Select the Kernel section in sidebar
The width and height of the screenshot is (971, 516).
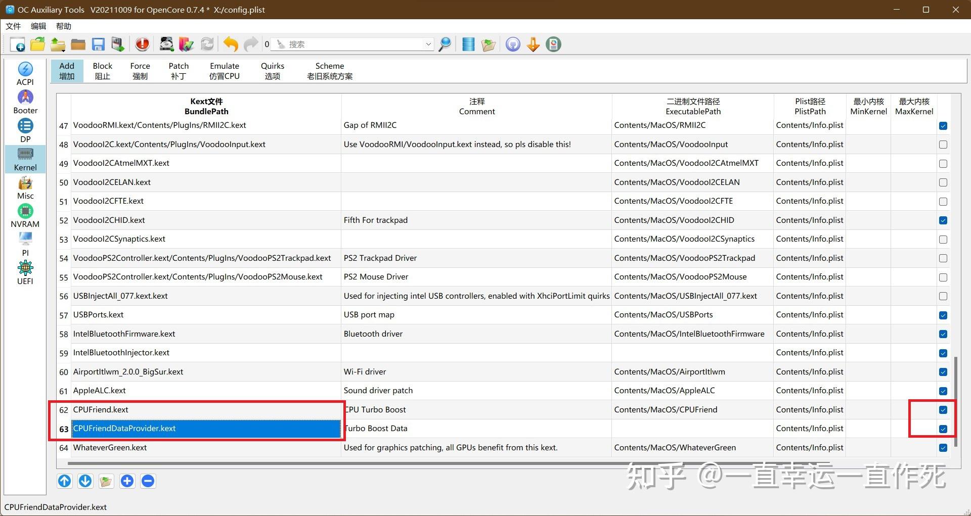click(x=25, y=159)
